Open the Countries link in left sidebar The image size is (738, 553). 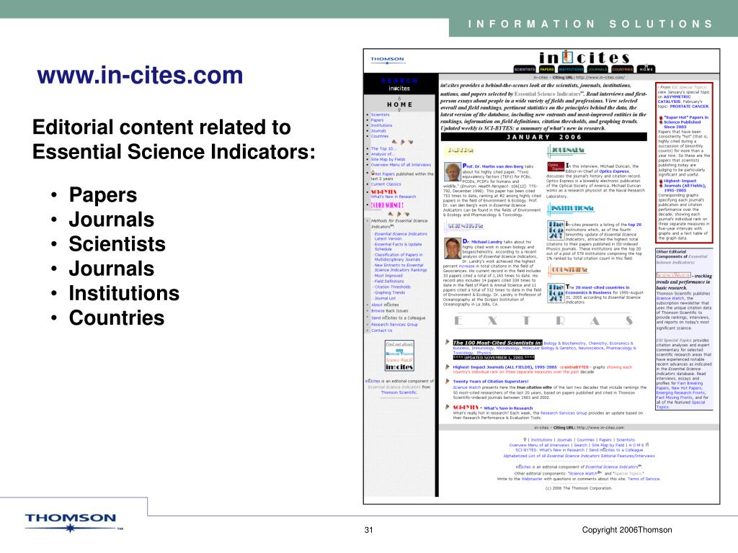point(379,136)
